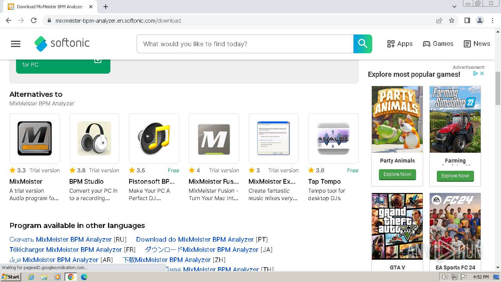Open the MixMeister app icon
The image size is (501, 282).
tap(34, 138)
